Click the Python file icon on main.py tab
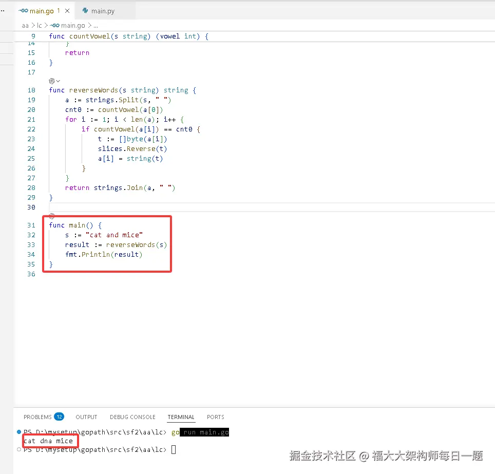Image resolution: width=495 pixels, height=474 pixels. point(85,11)
